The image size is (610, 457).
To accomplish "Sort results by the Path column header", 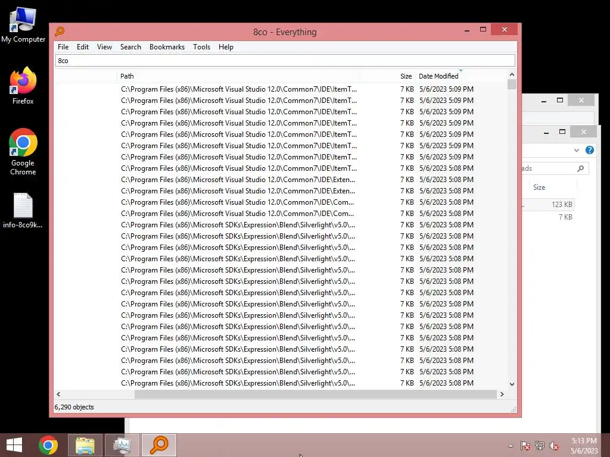I will point(237,76).
